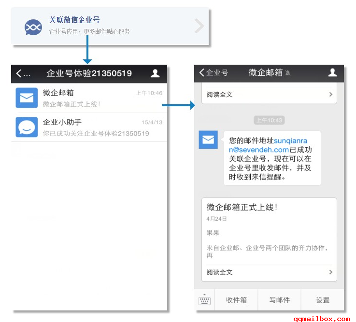Go back to 企业号 from 微企邮箱 chat
Screen dimensions: 356x322
pos(214,72)
